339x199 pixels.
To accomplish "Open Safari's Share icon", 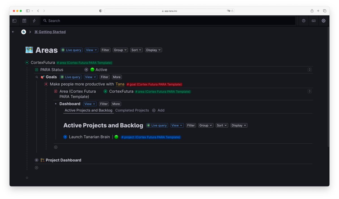I will 312,11.
